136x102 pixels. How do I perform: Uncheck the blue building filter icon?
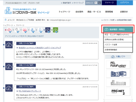32,30
